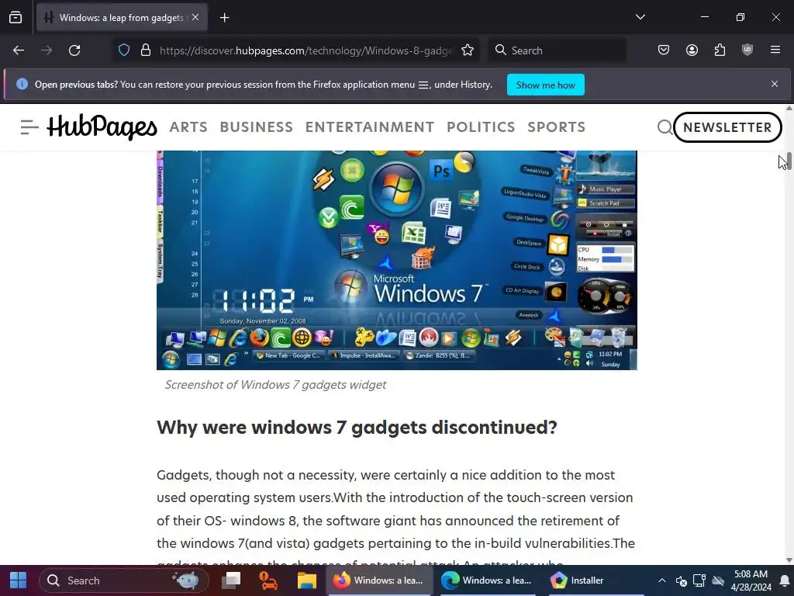
Task: Go to the HubPages home logo
Action: (102, 126)
